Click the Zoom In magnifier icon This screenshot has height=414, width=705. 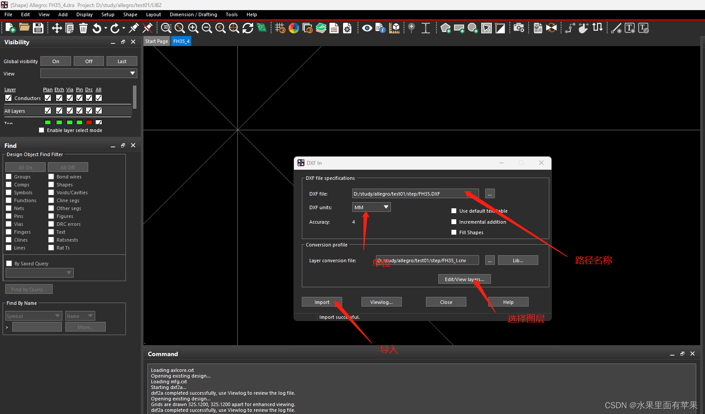click(193, 28)
